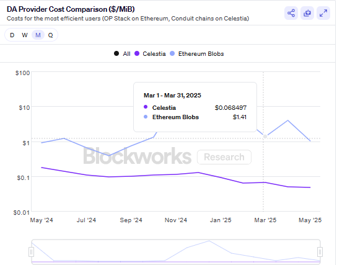Click the $10 y-axis label

tap(24, 107)
